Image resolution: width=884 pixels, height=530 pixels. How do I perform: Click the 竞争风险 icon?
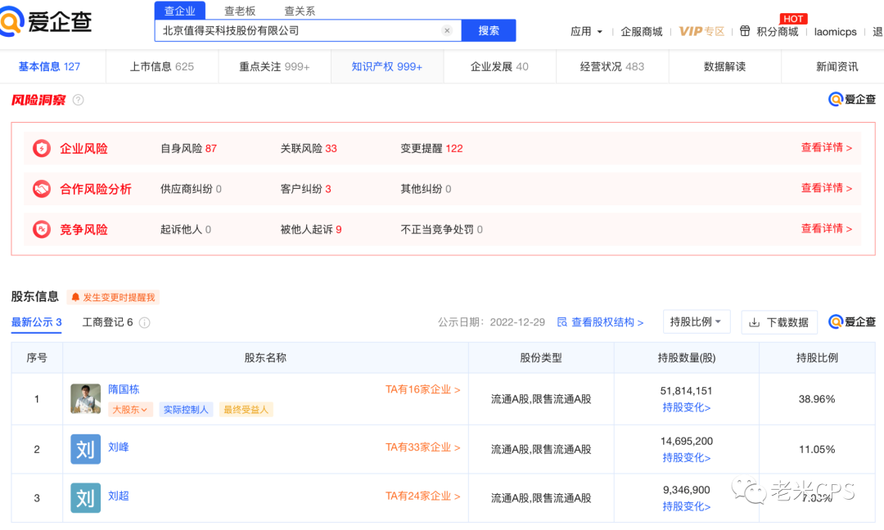pos(42,229)
